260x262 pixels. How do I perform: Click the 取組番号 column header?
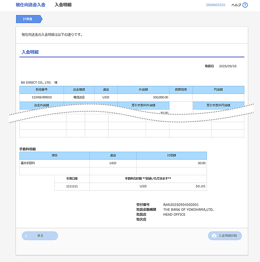pyautogui.click(x=42, y=90)
